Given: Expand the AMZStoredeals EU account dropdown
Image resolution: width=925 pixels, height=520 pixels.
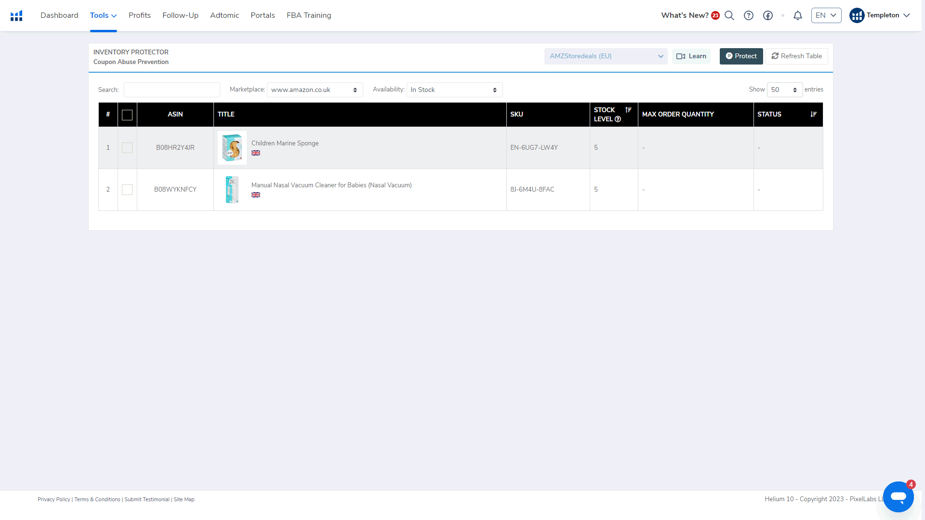Looking at the screenshot, I should tap(661, 56).
